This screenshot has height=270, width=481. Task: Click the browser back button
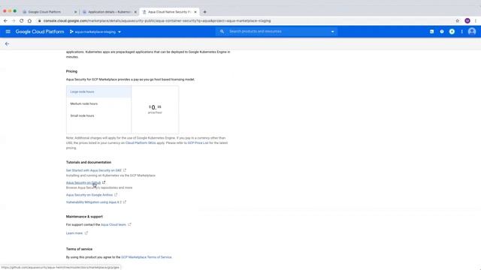tap(5, 21)
